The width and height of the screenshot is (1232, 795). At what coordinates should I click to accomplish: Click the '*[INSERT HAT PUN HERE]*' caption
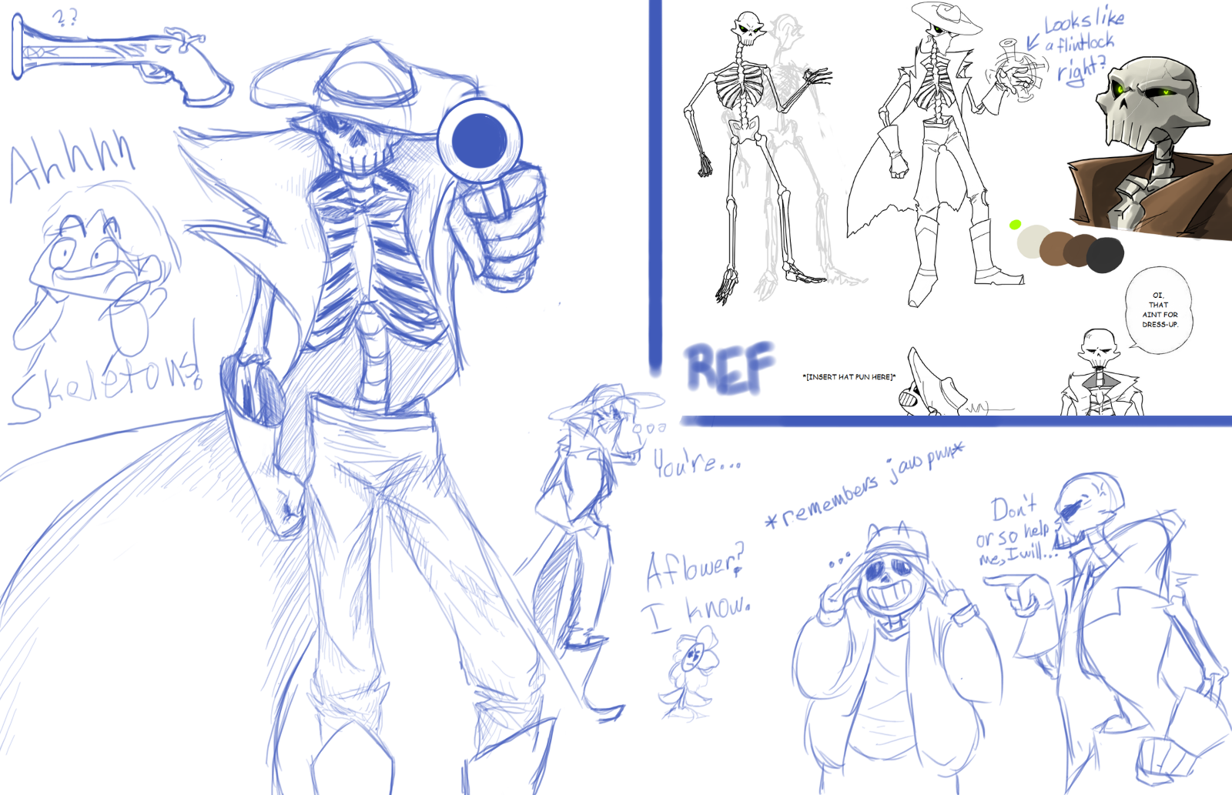849,377
